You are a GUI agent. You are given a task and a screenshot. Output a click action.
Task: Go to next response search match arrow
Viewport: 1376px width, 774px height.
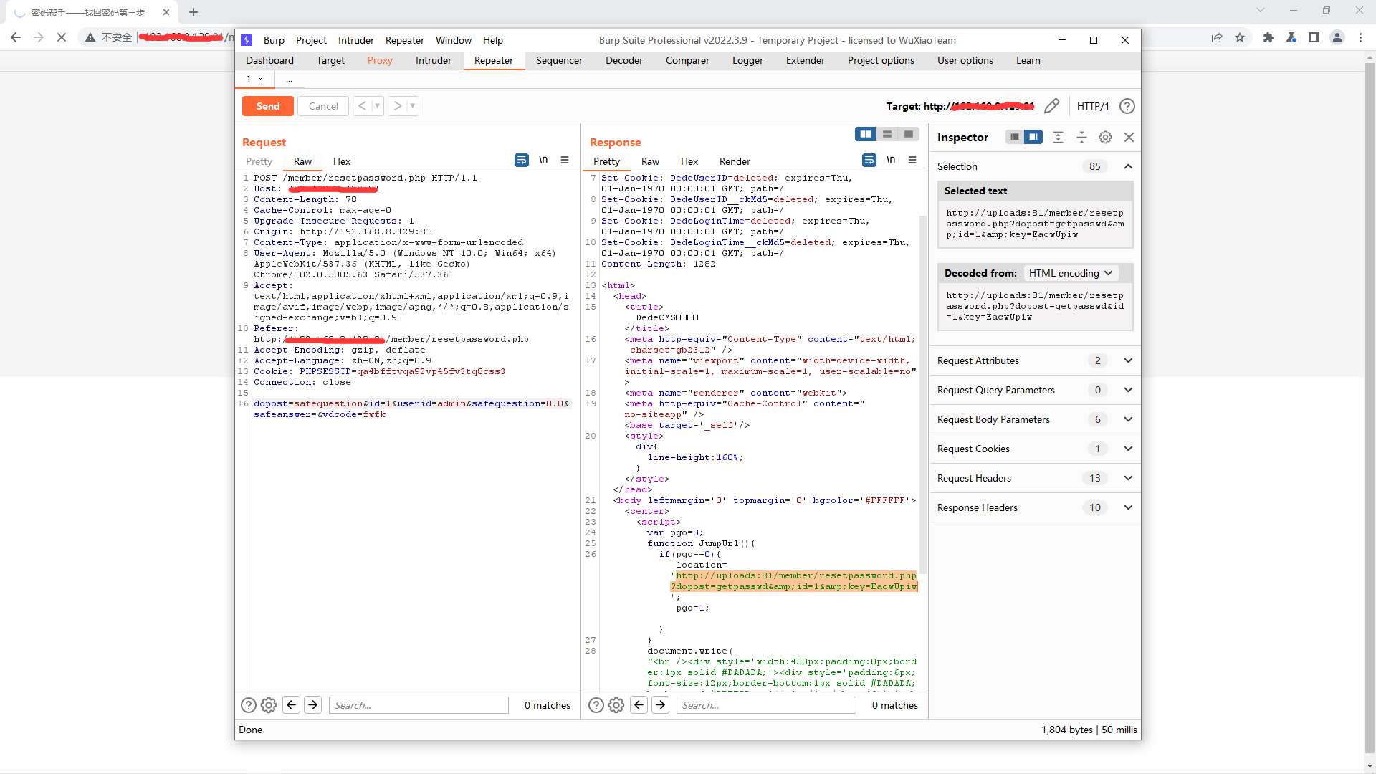(660, 705)
